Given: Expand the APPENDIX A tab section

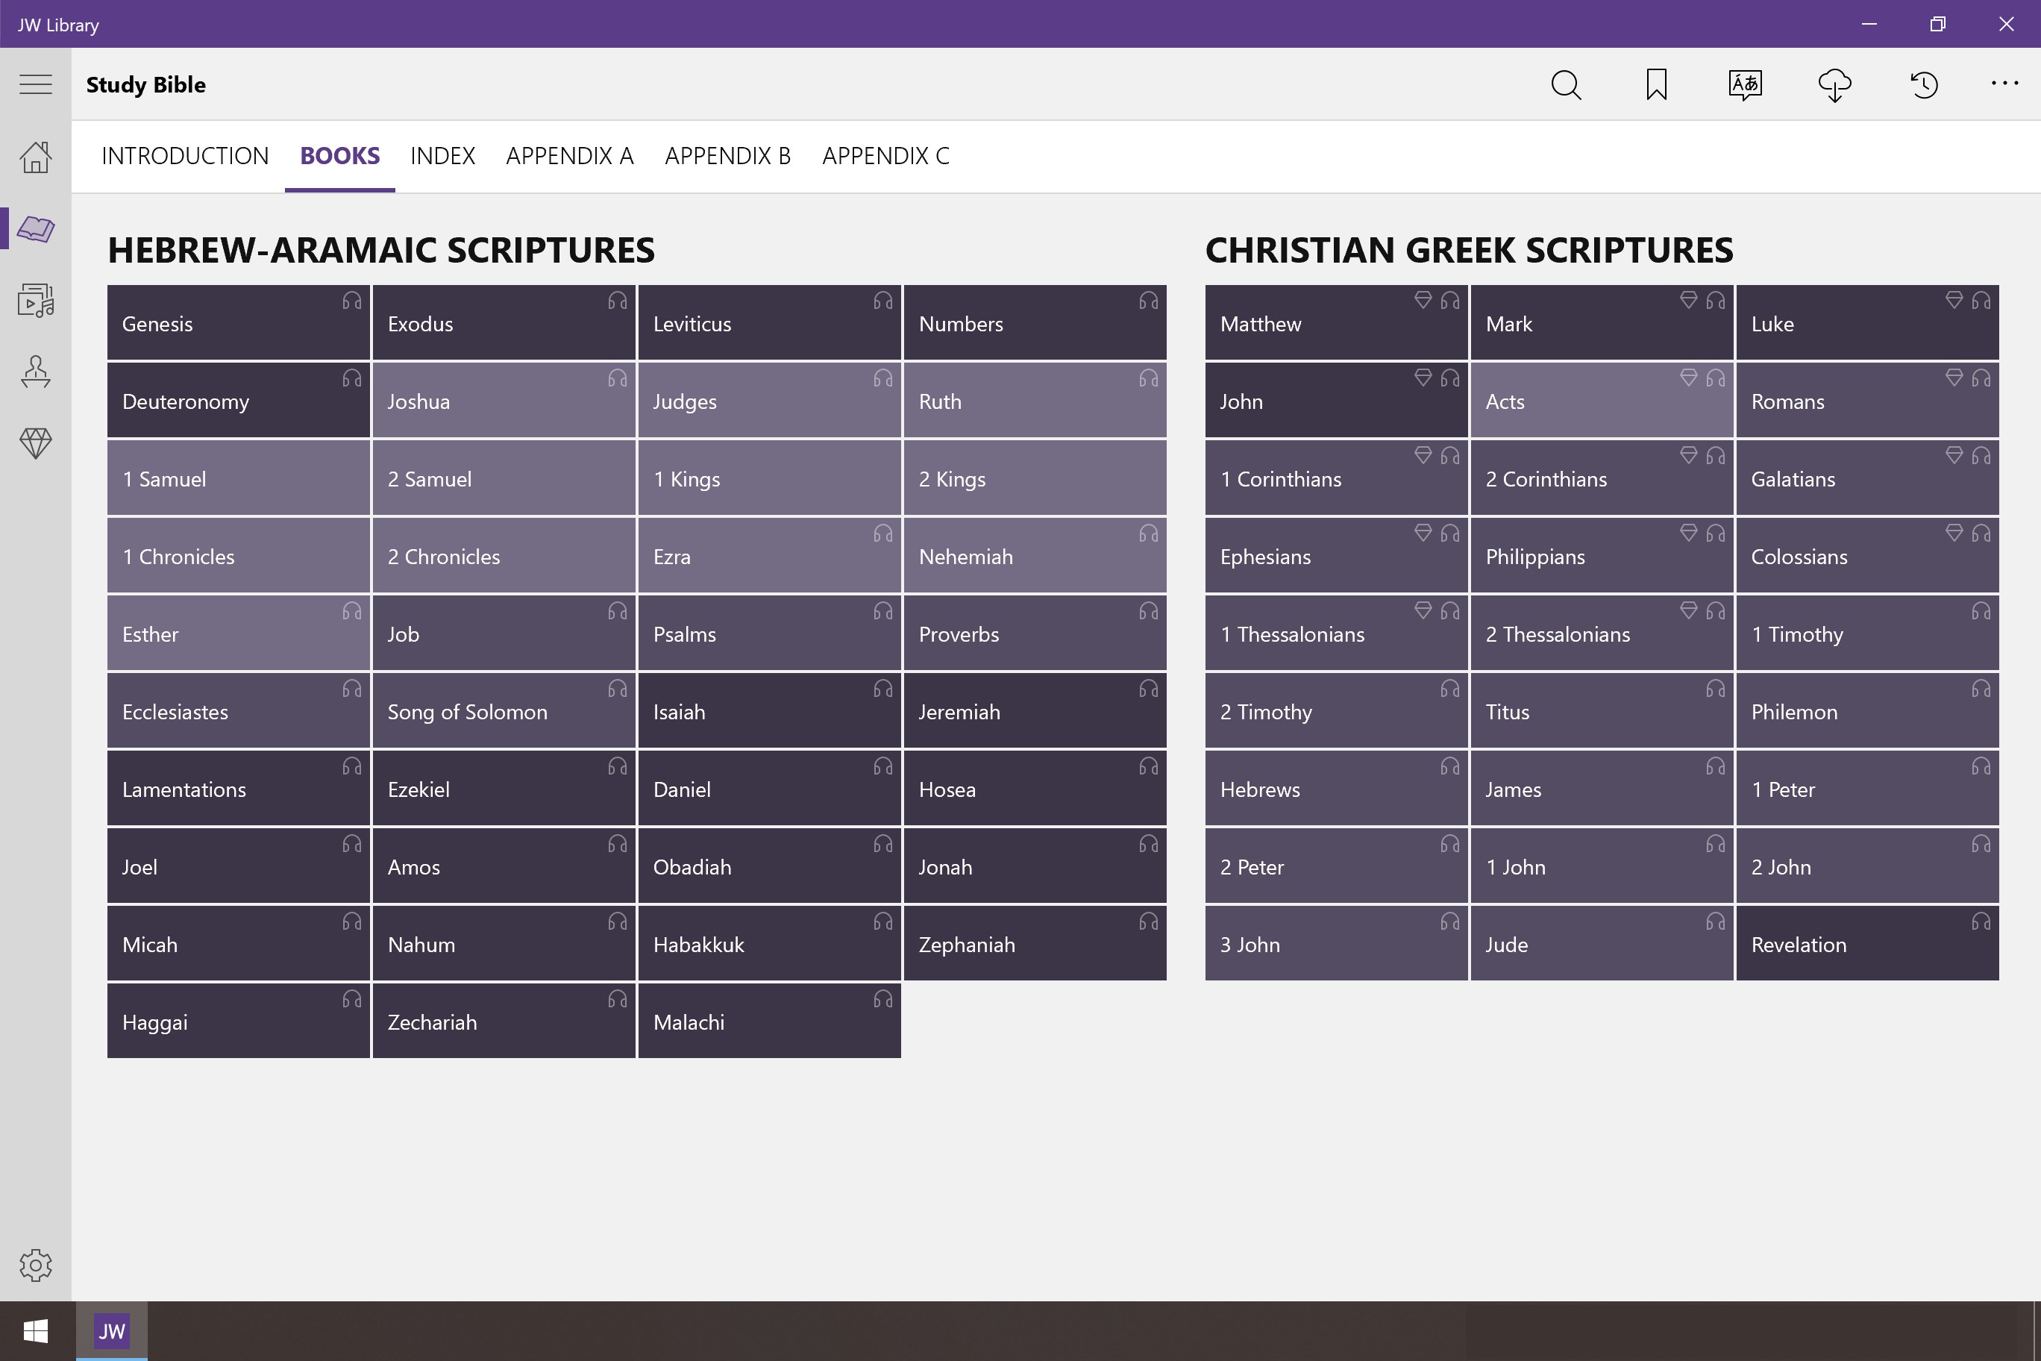Looking at the screenshot, I should click(x=571, y=155).
